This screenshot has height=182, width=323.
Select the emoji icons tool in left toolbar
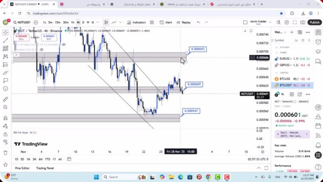click(5, 89)
